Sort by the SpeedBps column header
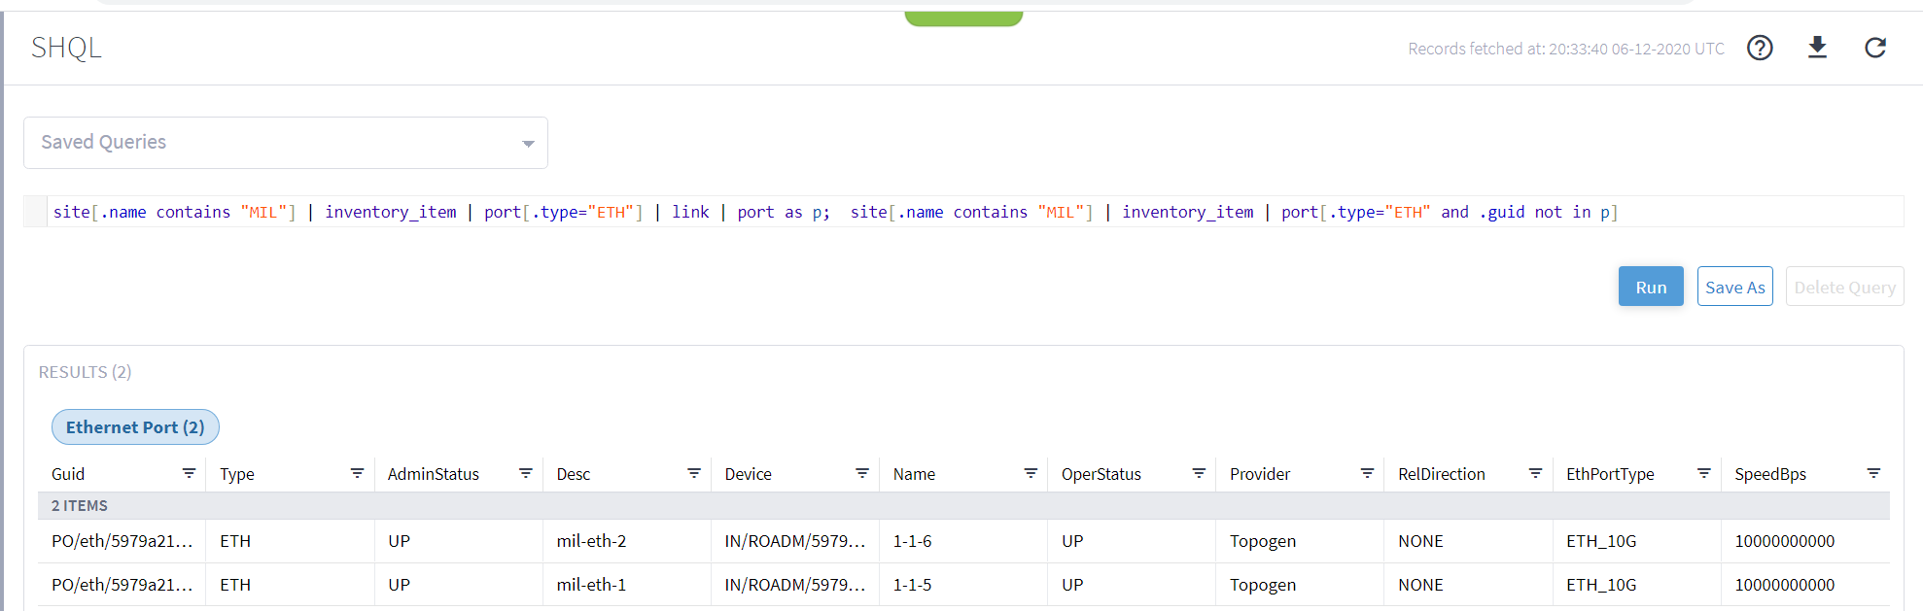1923x611 pixels. (x=1770, y=474)
